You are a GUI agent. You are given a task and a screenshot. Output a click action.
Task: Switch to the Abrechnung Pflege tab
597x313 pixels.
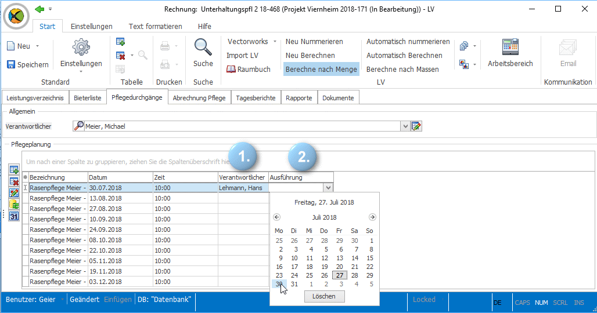tap(199, 97)
